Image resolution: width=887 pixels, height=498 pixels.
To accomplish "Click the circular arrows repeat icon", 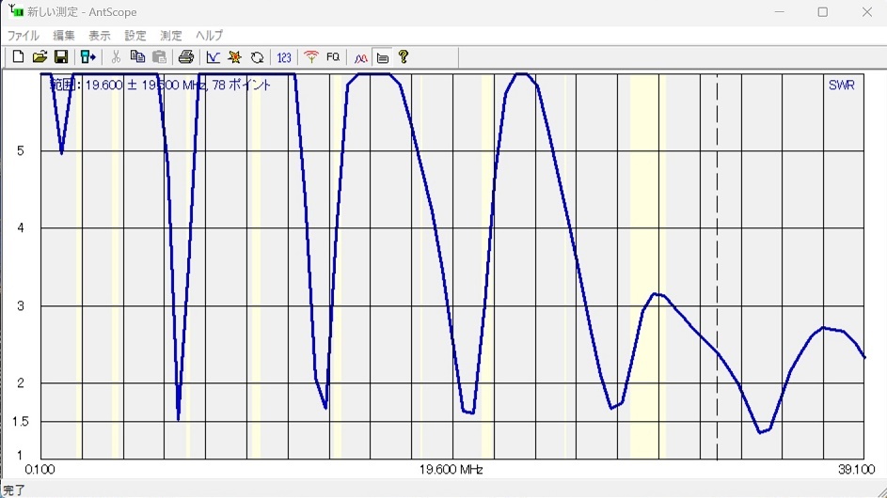I will (x=257, y=57).
